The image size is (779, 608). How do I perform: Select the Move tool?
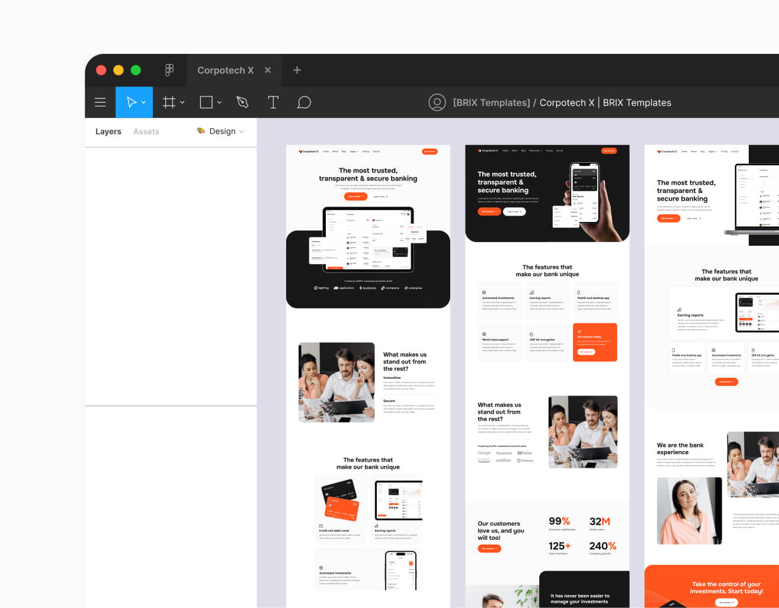(x=131, y=102)
